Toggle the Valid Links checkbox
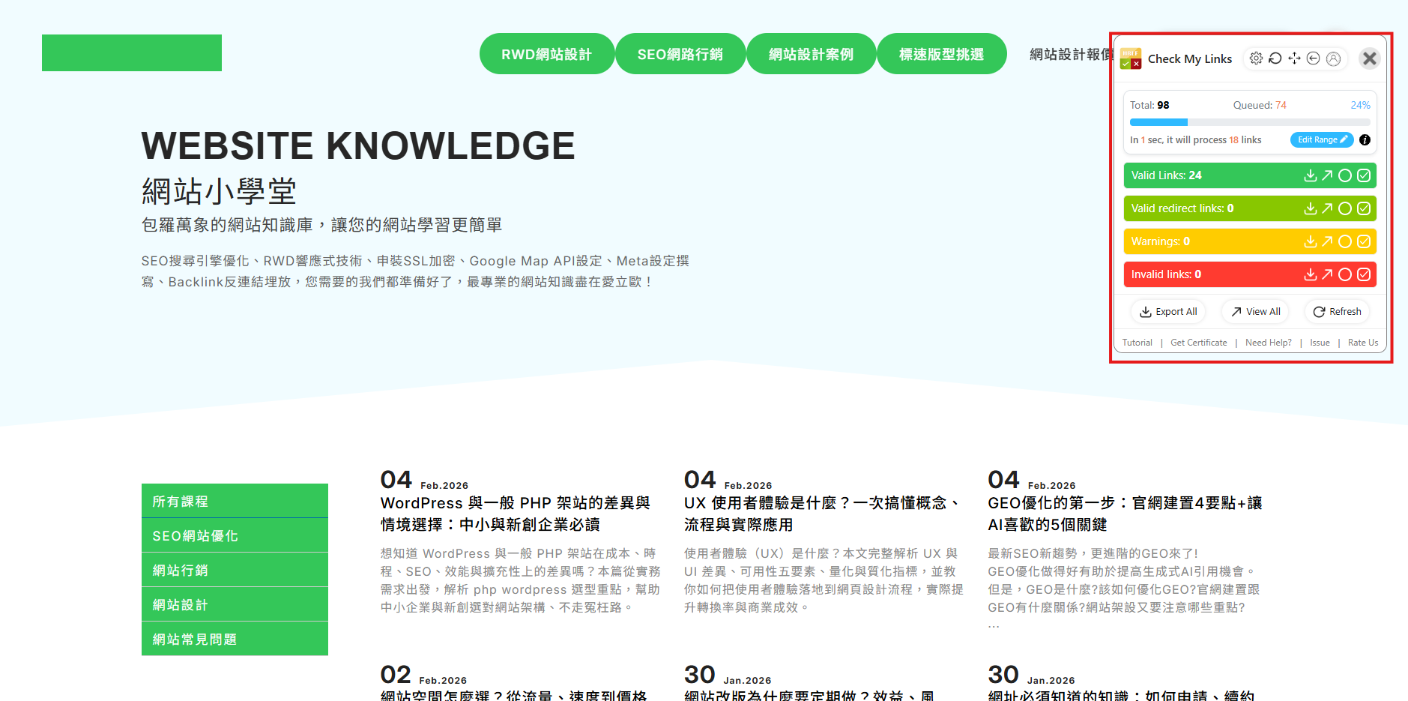Image resolution: width=1408 pixels, height=701 pixels. pos(1364,175)
